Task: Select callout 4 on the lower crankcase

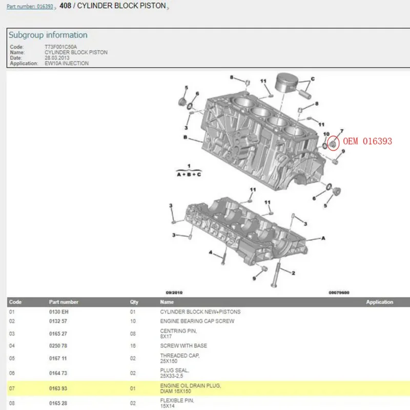Action: 211,253
